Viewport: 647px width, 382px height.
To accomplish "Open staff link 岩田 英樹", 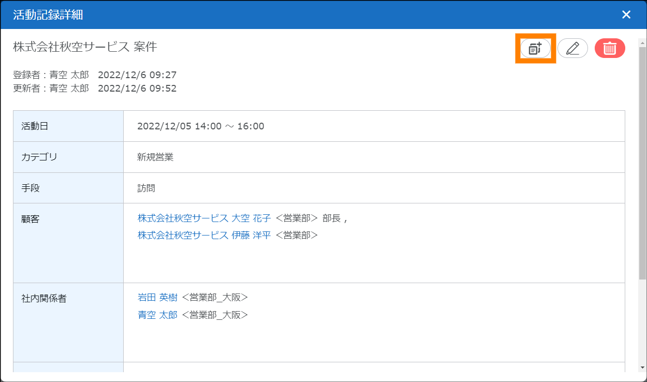I will [x=157, y=298].
